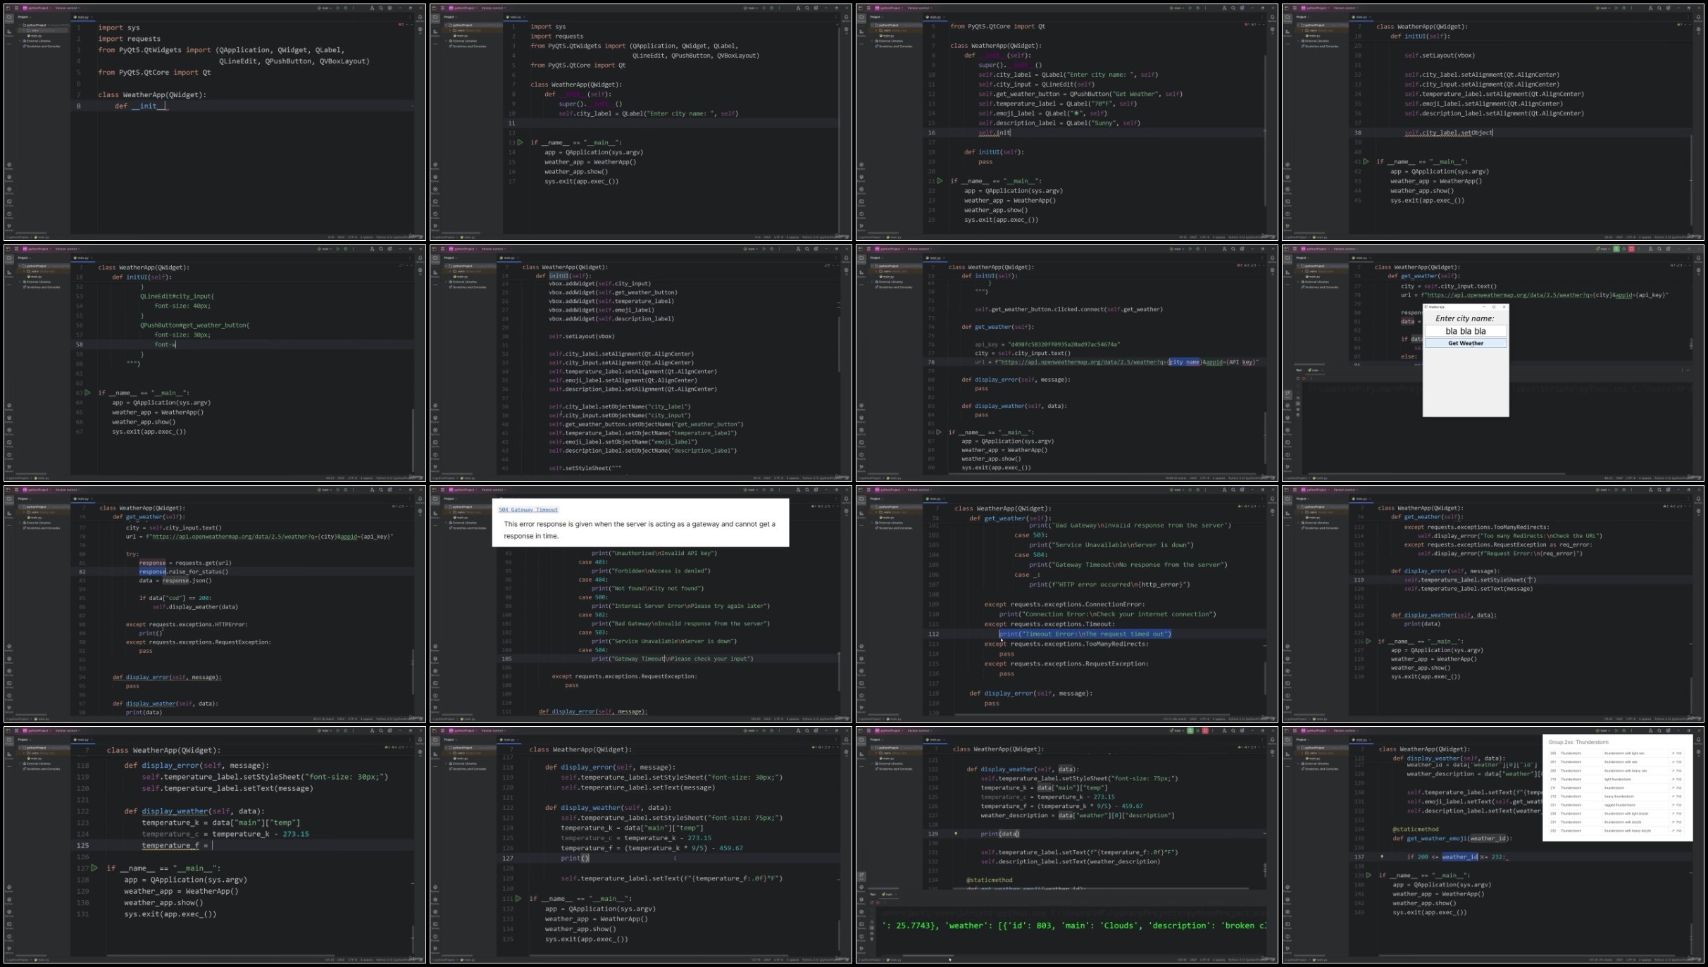Click city input containing 'bla bla bla'
Image resolution: width=1708 pixels, height=967 pixels.
tap(1466, 331)
